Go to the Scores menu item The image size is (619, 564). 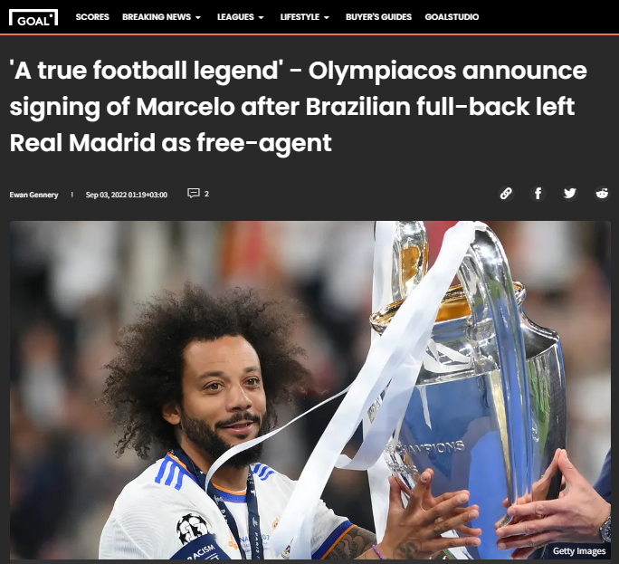[92, 17]
